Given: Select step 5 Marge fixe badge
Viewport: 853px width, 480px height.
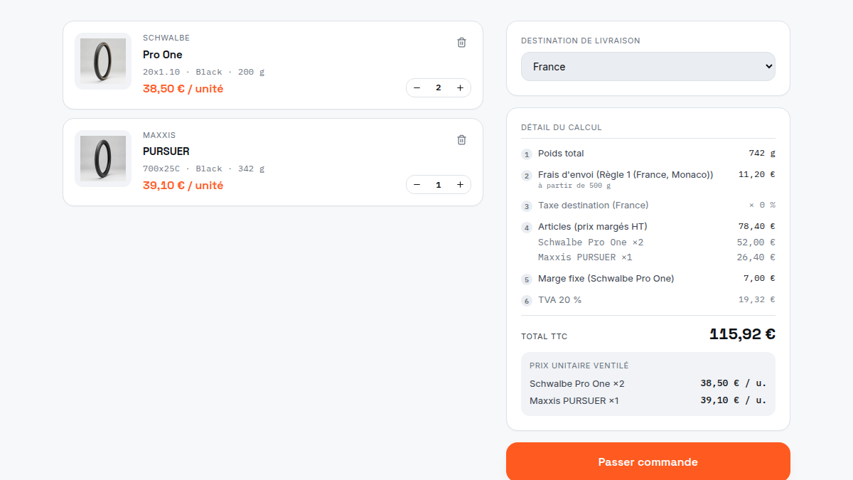Looking at the screenshot, I should (x=527, y=279).
